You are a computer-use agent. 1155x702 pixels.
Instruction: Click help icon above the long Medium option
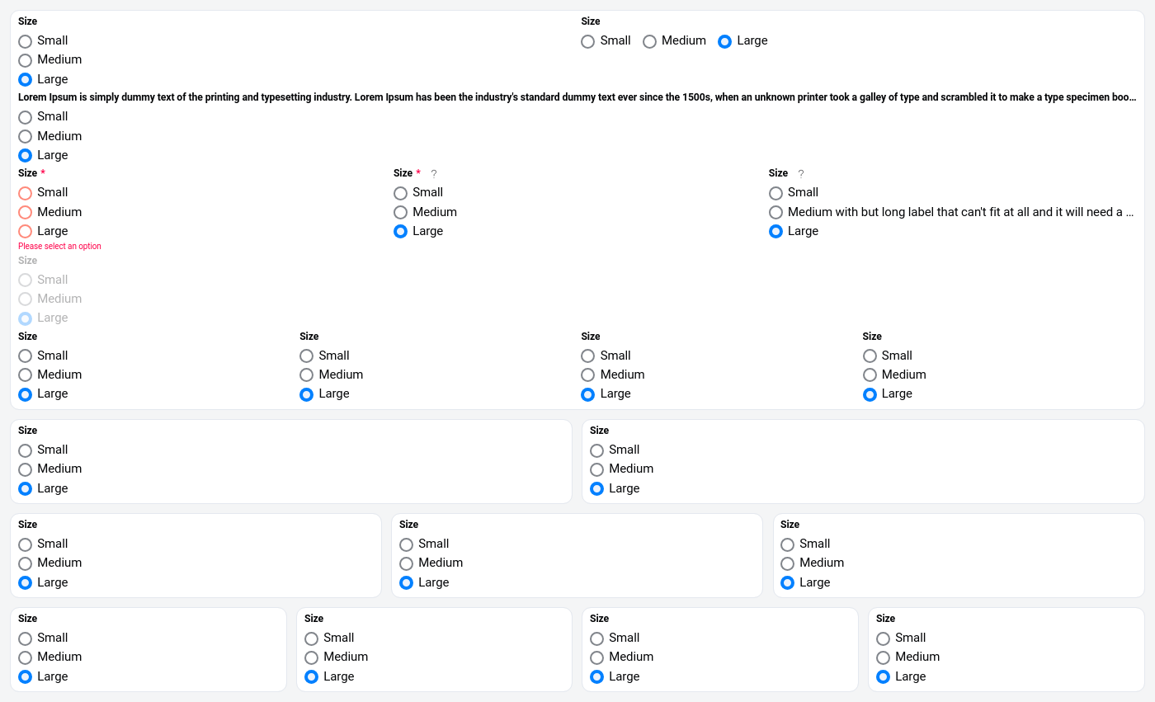pyautogui.click(x=800, y=174)
